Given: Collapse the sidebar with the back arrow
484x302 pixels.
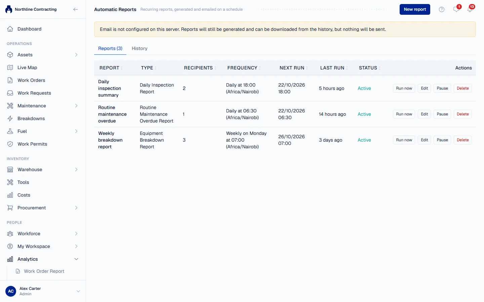Looking at the screenshot, I should (x=76, y=9).
